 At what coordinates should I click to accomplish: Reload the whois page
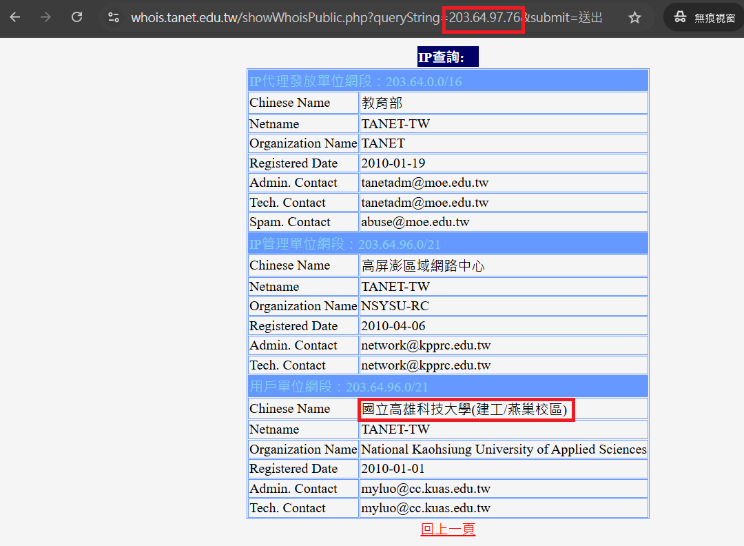(x=77, y=17)
